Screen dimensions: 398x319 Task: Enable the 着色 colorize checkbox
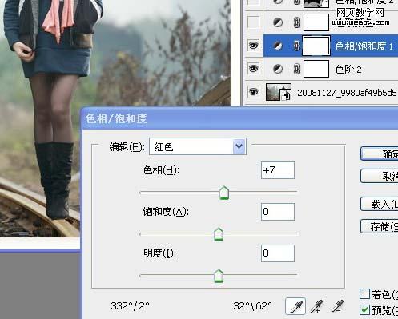click(x=364, y=294)
